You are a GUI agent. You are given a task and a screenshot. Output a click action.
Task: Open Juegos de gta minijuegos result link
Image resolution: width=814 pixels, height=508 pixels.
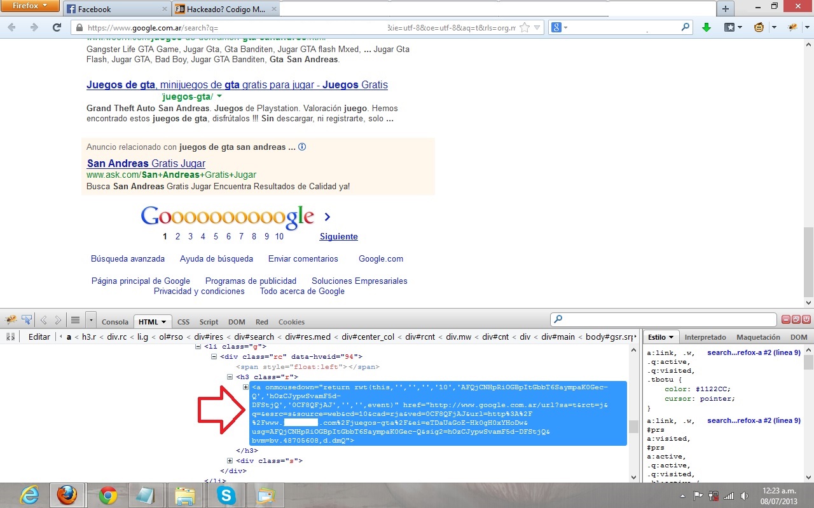pos(237,85)
